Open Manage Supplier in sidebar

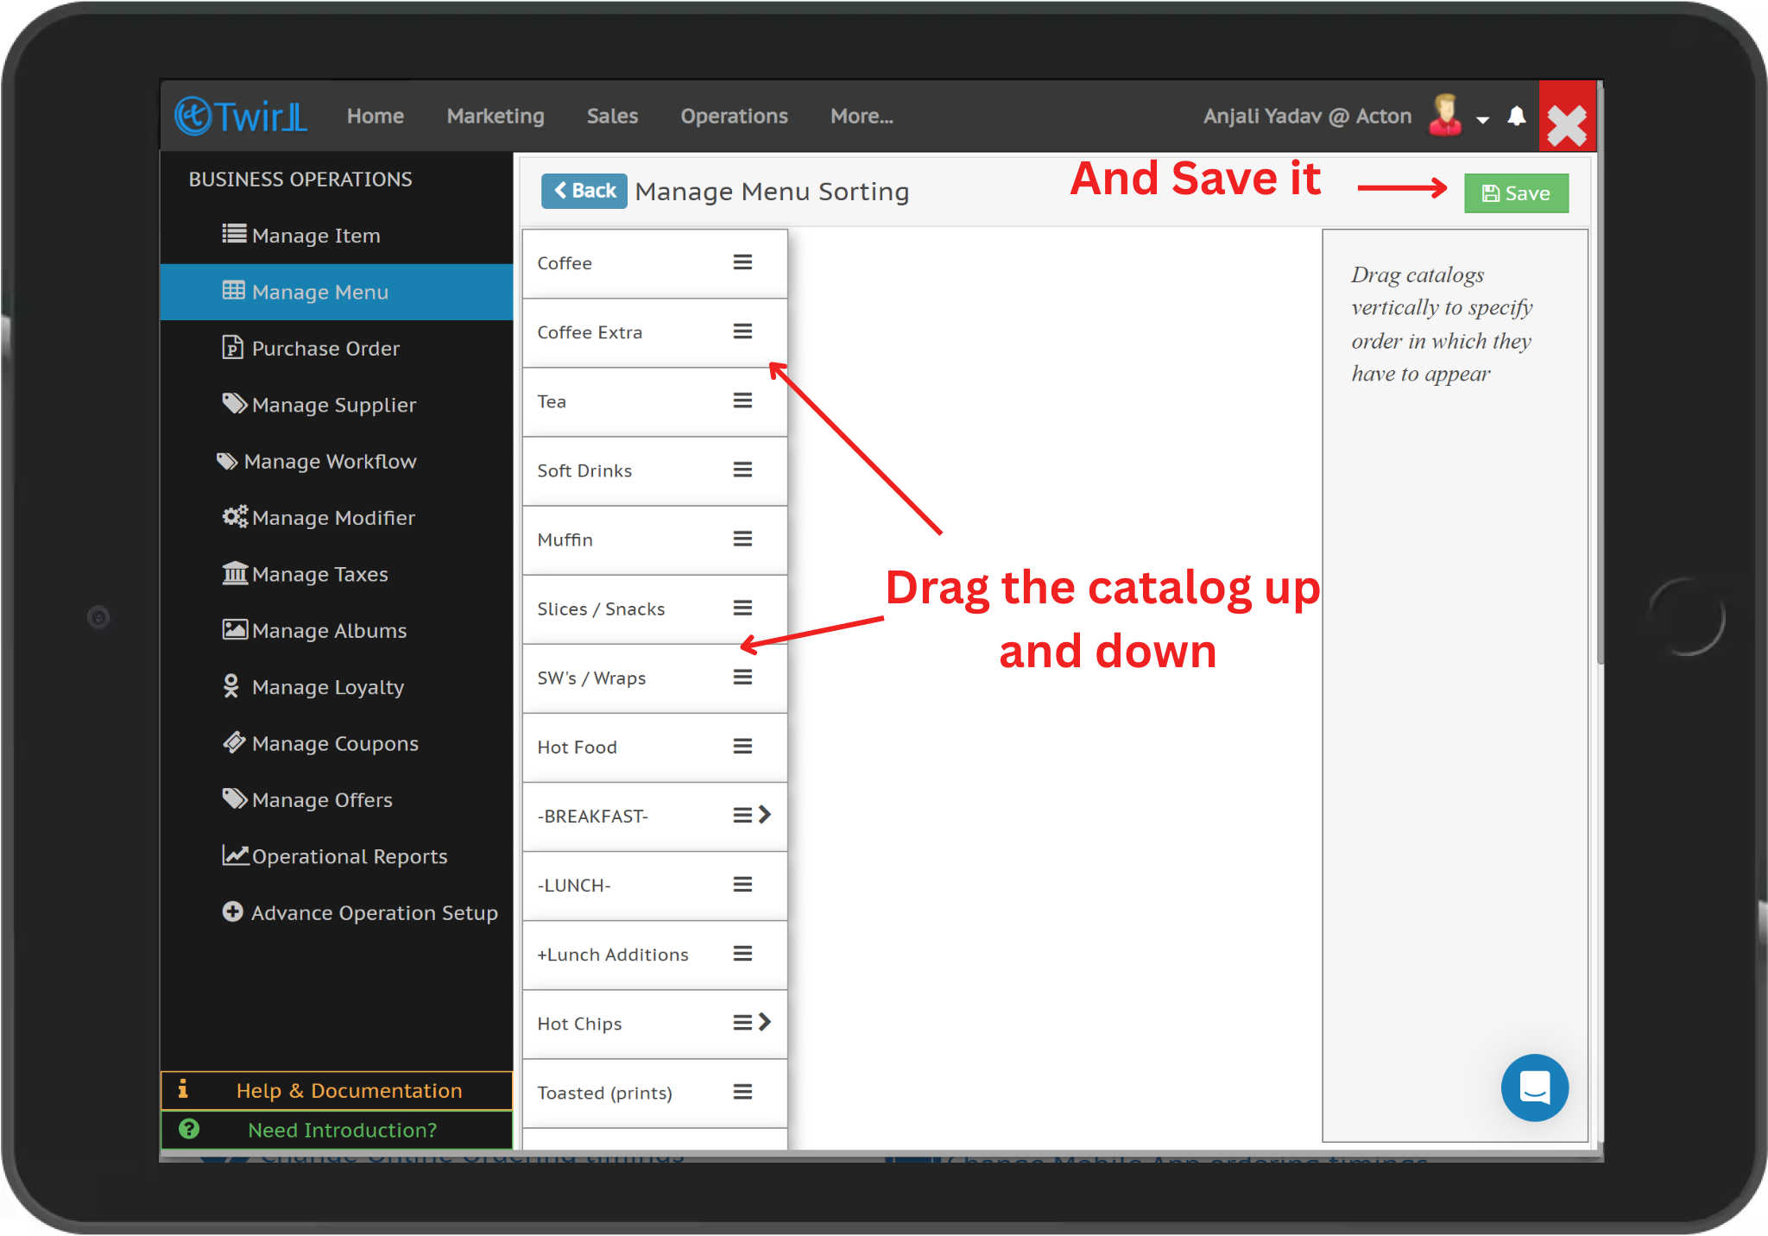[x=337, y=405]
